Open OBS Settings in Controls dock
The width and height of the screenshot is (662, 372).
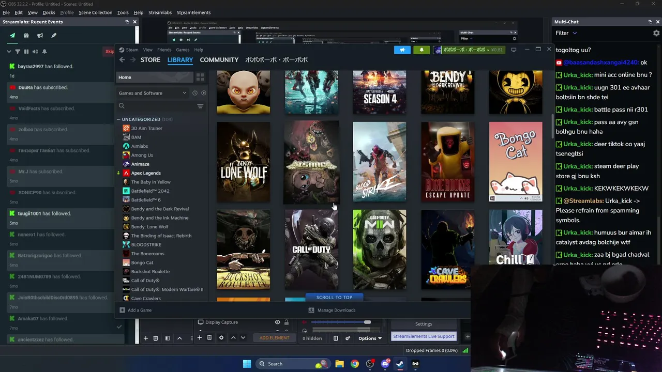[x=424, y=324]
